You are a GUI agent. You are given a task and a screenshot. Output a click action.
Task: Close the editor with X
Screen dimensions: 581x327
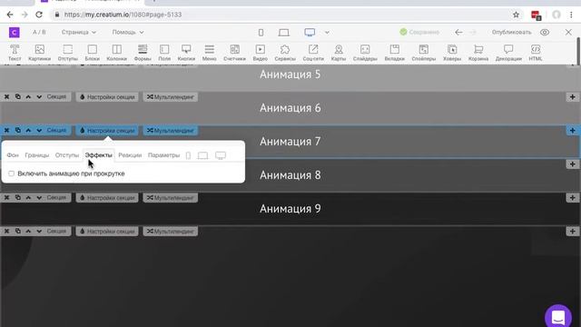[568, 33]
